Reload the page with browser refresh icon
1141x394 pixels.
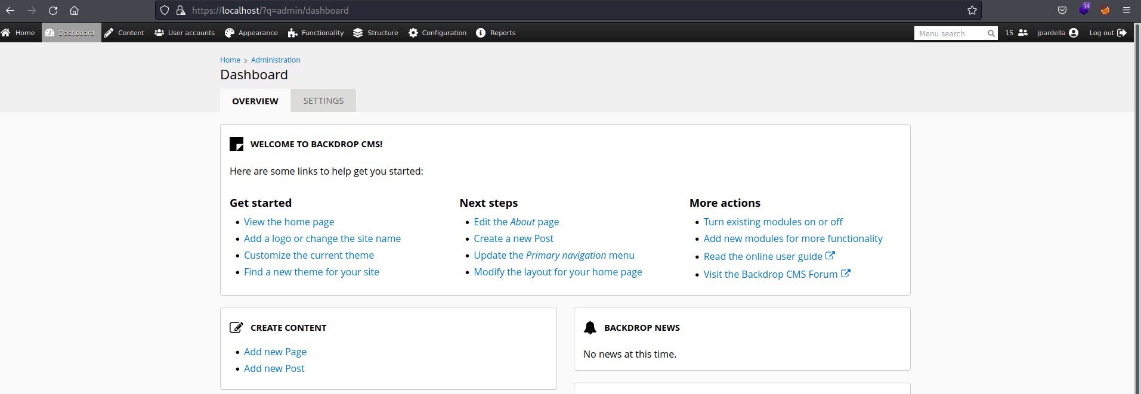tap(53, 11)
